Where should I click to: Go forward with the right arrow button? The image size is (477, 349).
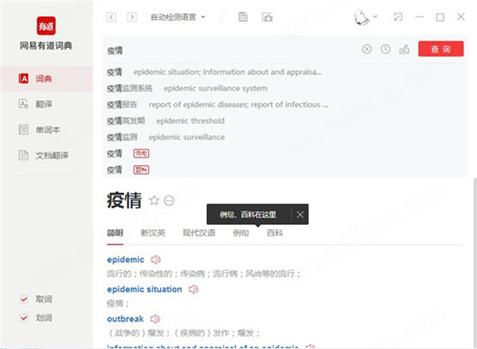point(132,17)
